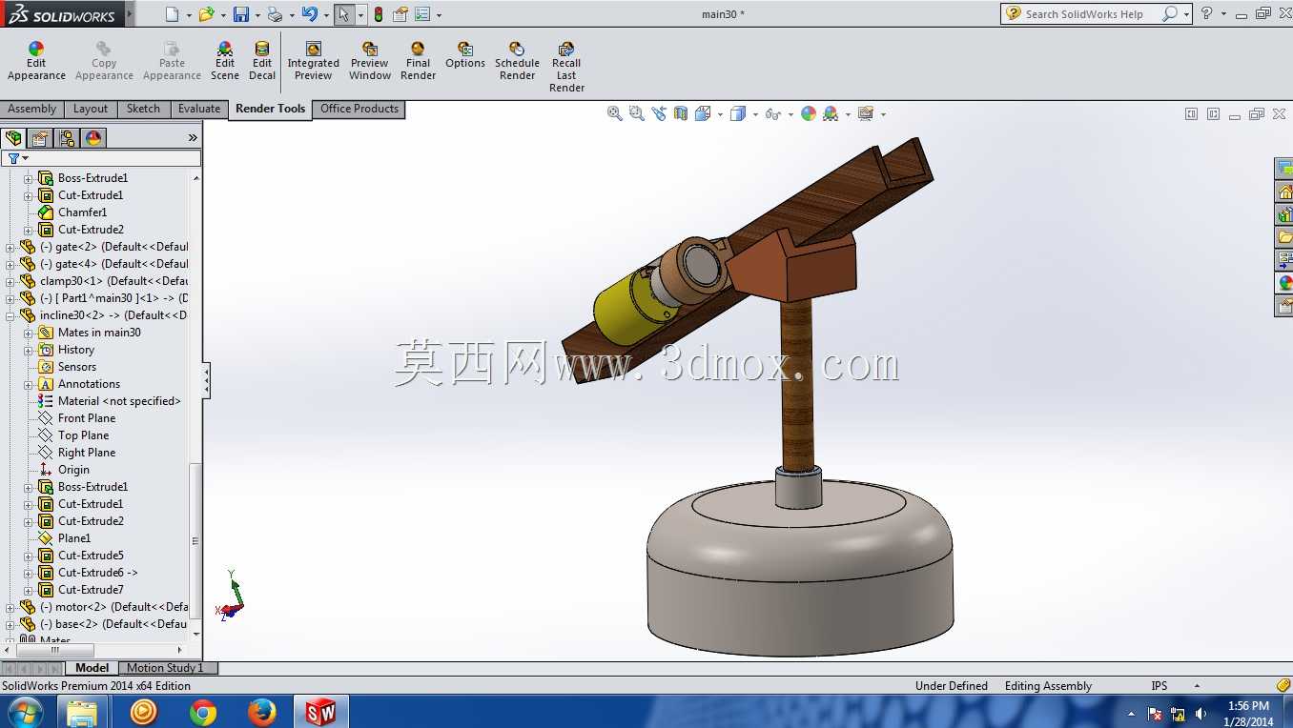Expand the base<2> component
1293x728 pixels.
[x=10, y=624]
